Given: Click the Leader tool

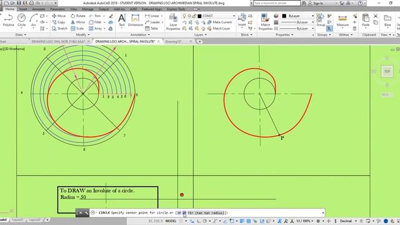Looking at the screenshot, I should 152,22.
